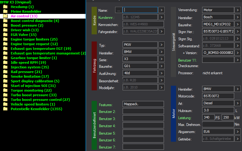
Task: Click folder icon beside Potentielle Kennfelder
Action: coord(5,109)
